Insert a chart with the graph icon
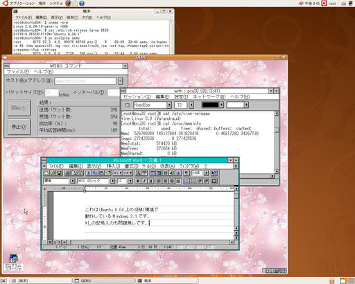355x284 pixels. tap(179, 173)
